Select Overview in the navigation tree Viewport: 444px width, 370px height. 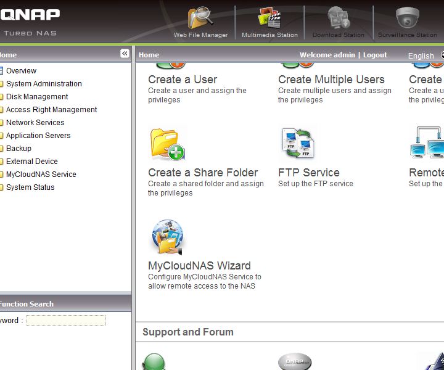21,71
